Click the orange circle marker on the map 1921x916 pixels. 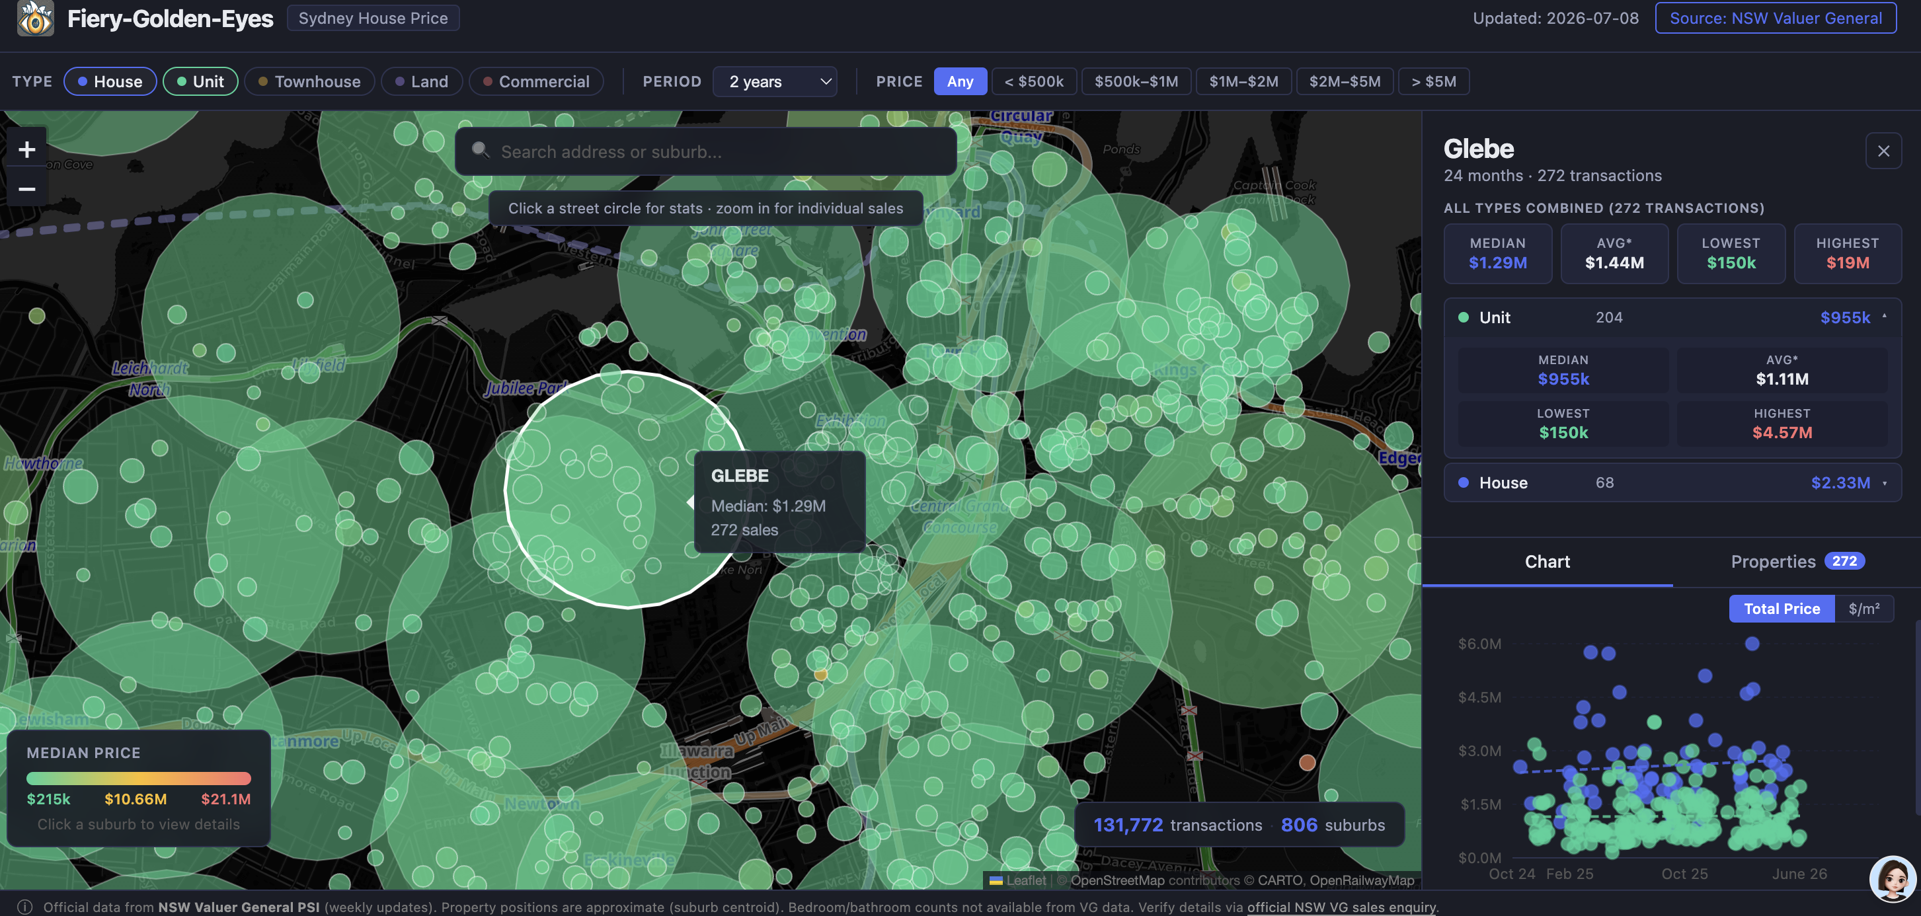[x=1308, y=763]
